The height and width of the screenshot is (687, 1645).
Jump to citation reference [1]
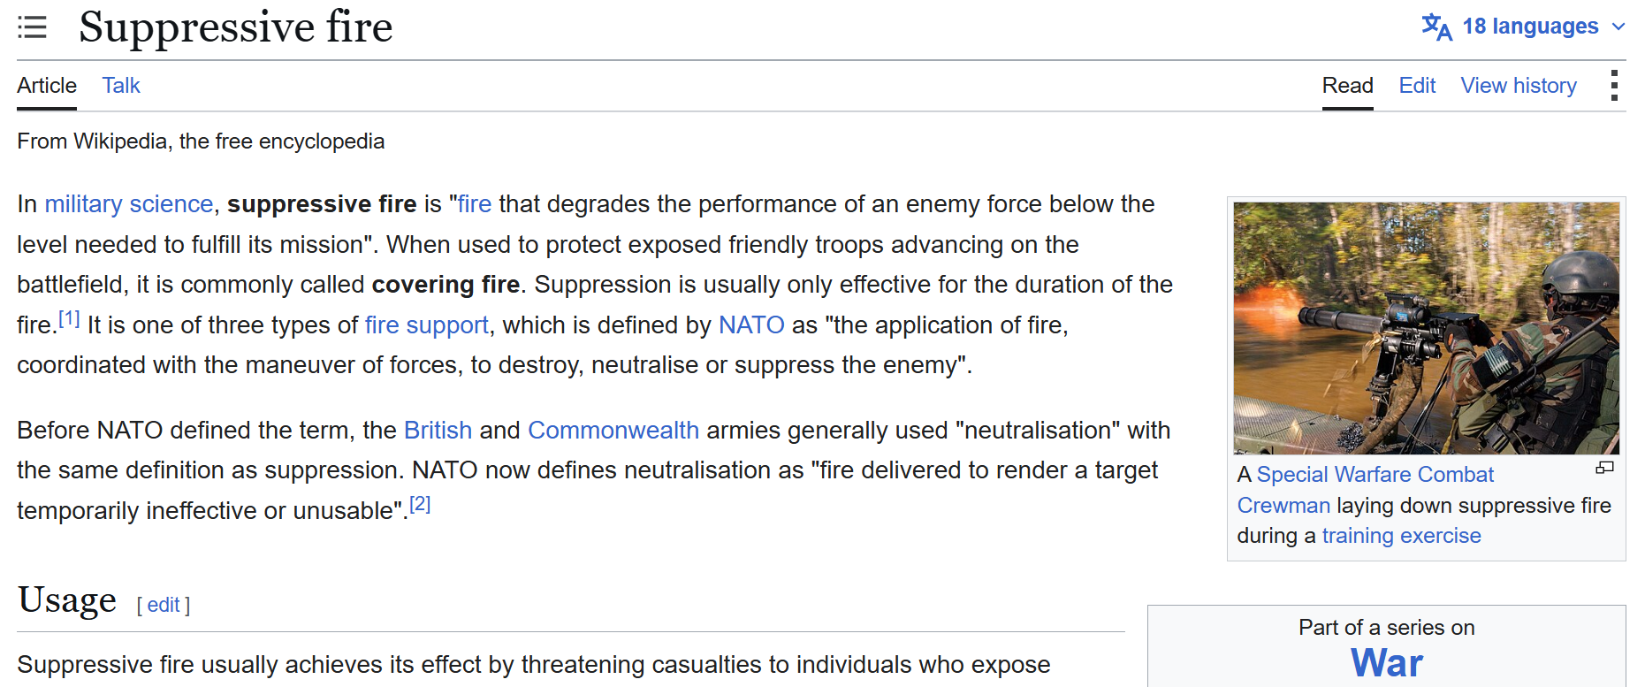pos(69,318)
